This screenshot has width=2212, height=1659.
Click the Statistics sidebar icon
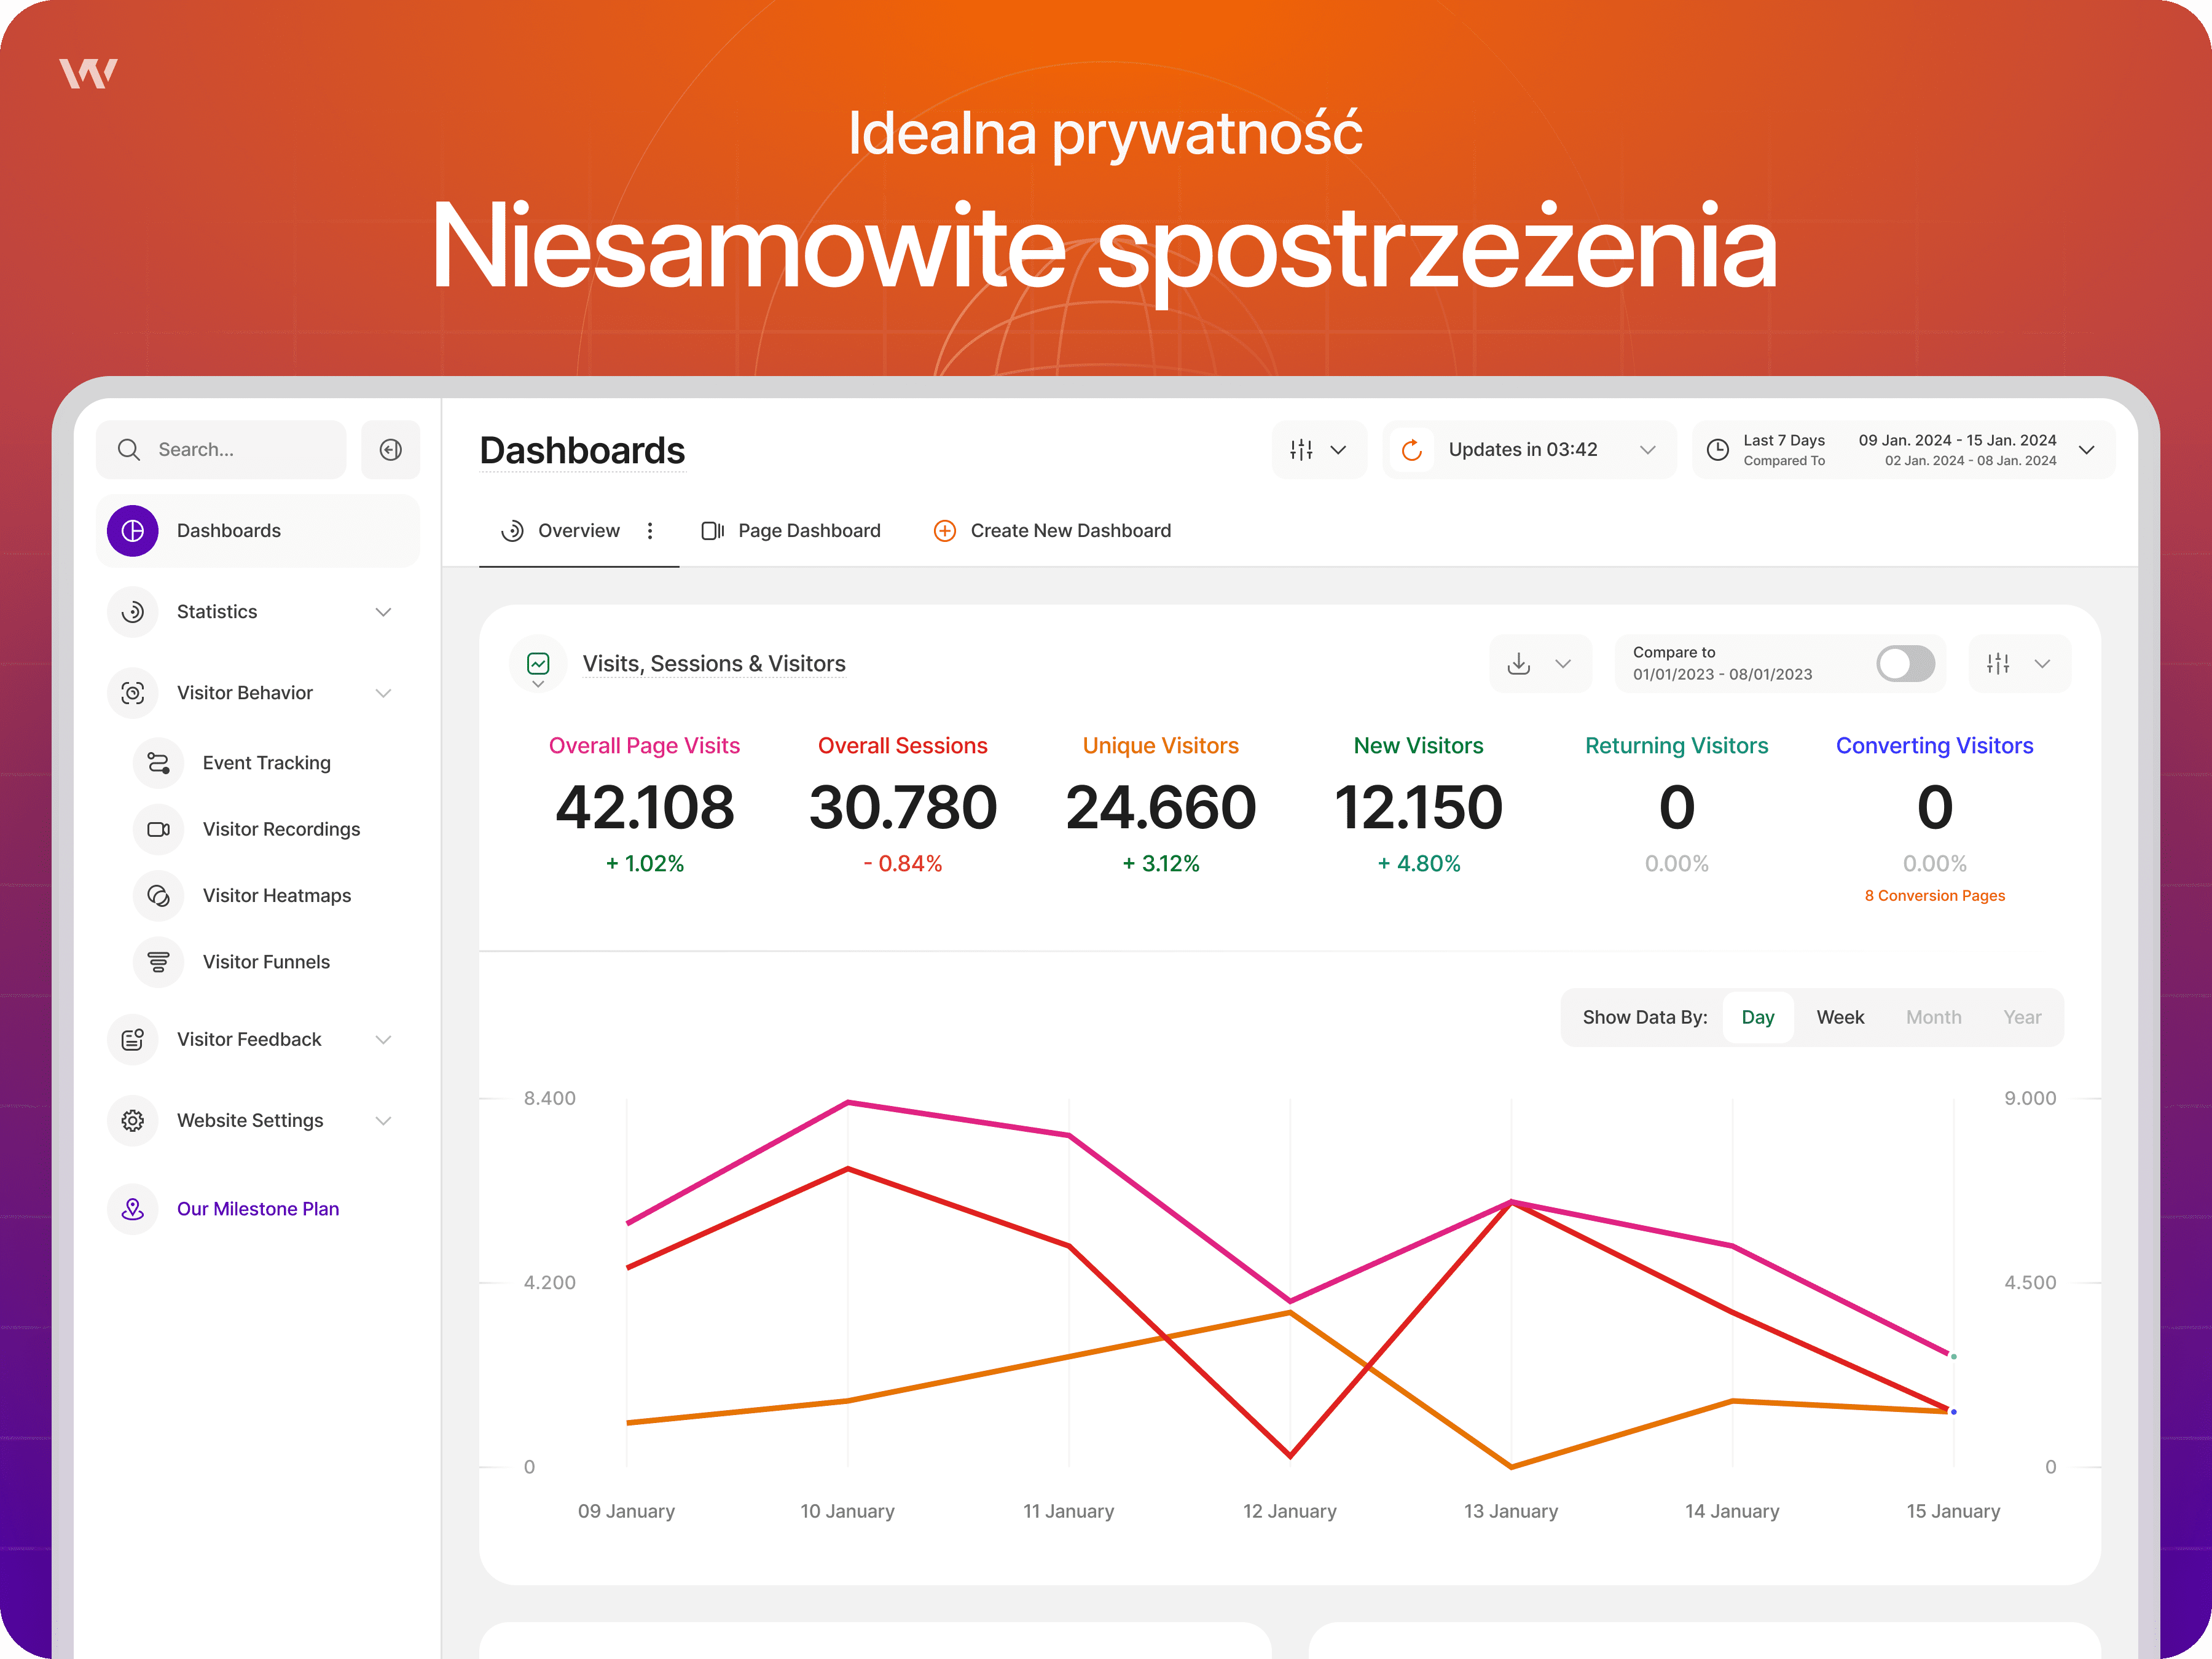click(x=132, y=611)
